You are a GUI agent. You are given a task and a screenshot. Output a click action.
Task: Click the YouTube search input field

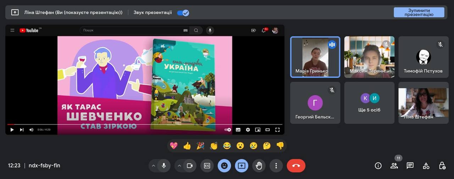click(131, 31)
